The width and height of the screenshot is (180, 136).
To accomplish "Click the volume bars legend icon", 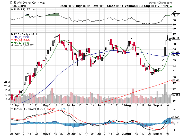I will (x=12, y=45).
